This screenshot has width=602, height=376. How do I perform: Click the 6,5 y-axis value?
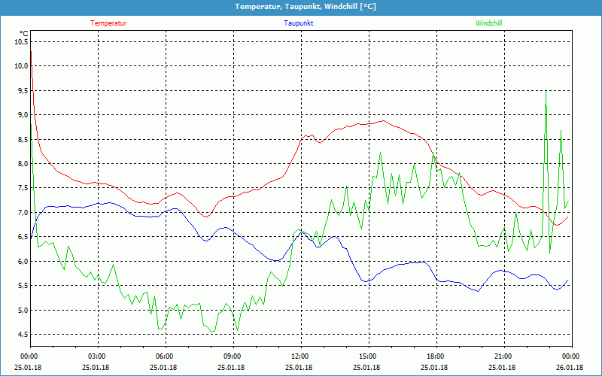tap(23, 237)
